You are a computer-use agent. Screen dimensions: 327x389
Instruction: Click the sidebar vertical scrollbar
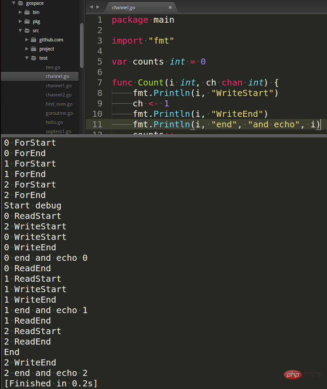coord(82,44)
